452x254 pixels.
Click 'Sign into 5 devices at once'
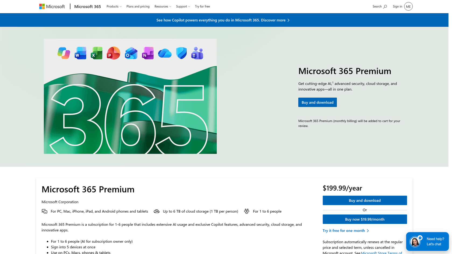(x=73, y=247)
